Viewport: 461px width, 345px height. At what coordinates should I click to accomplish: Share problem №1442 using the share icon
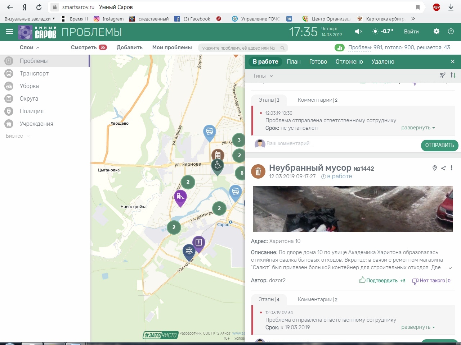pos(443,168)
